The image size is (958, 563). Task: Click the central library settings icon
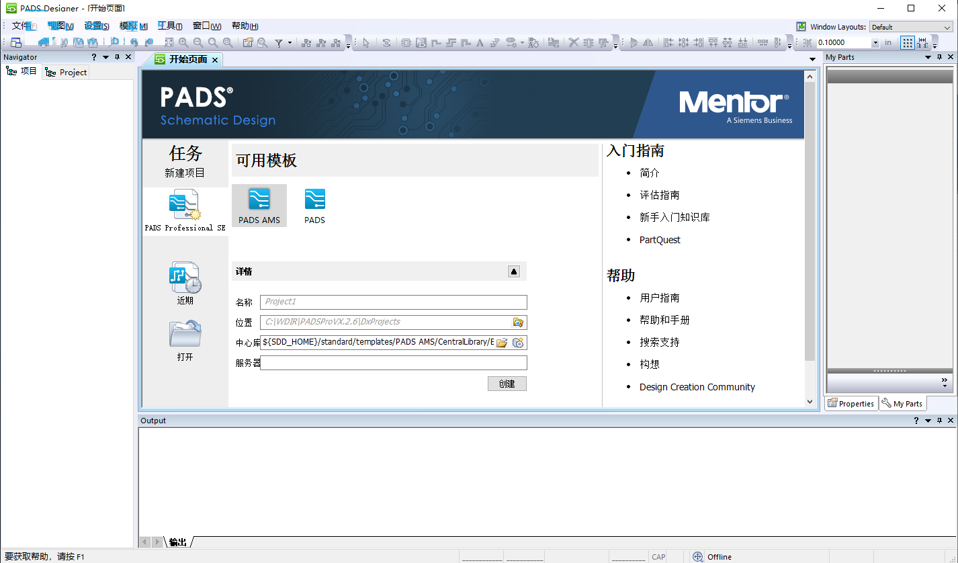tap(518, 343)
